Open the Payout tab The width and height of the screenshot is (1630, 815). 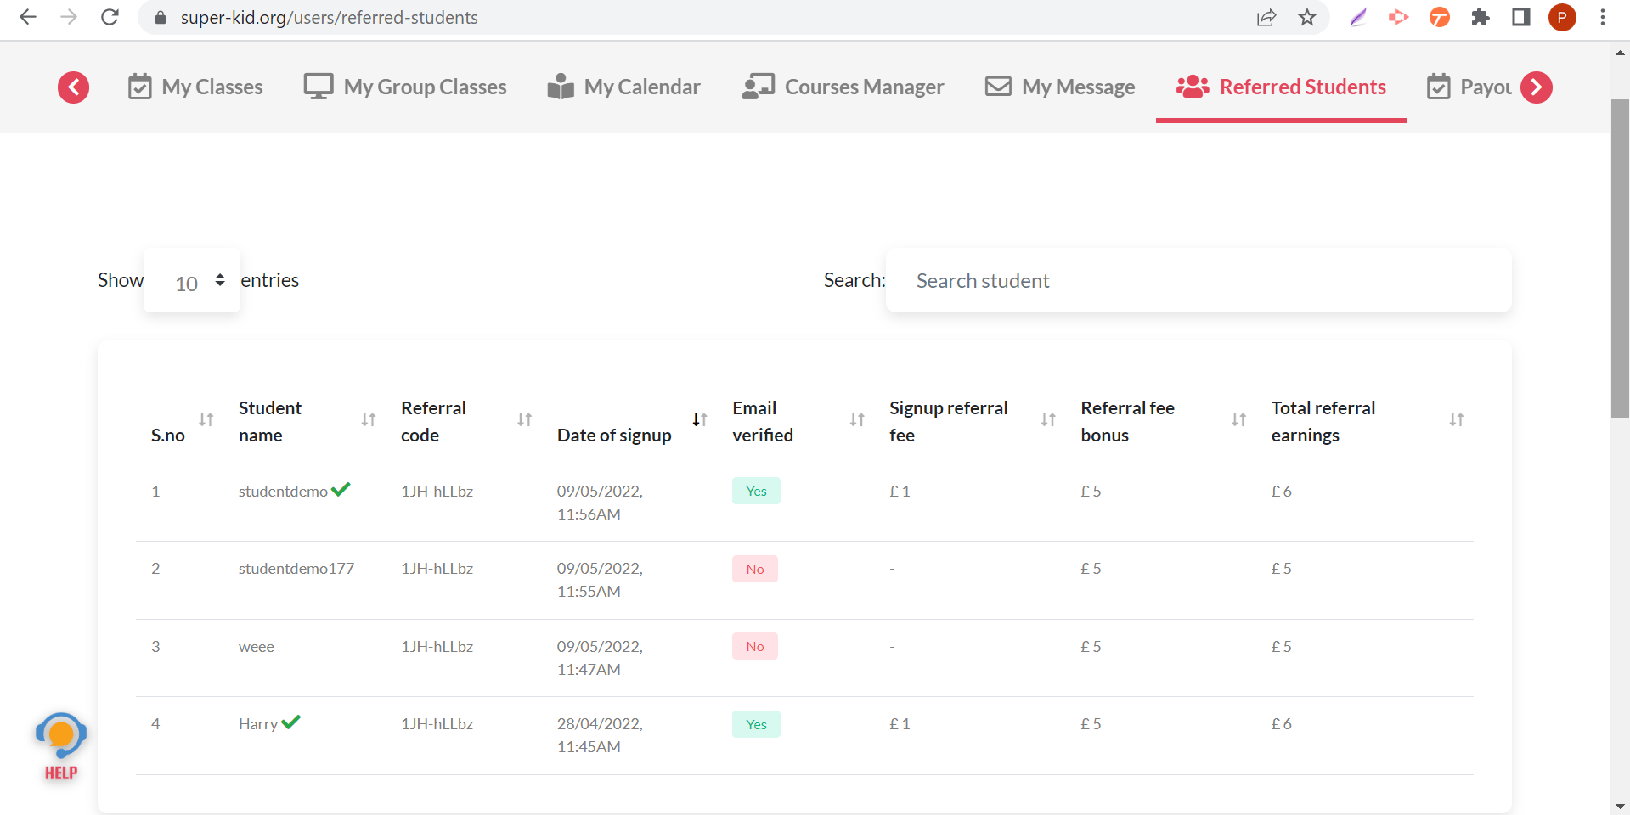1469,87
